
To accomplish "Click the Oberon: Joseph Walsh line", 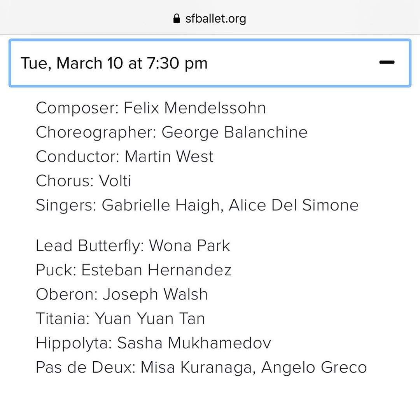I will tap(122, 294).
